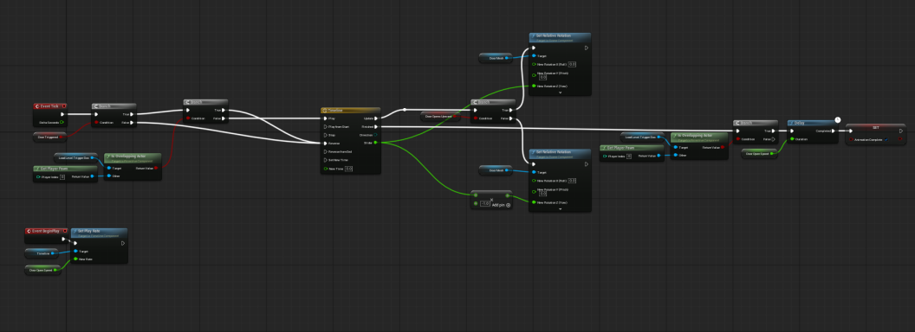Select the Door Mesh node wired to the upper rotation node
Screen dimensions: 915x332
(496, 58)
